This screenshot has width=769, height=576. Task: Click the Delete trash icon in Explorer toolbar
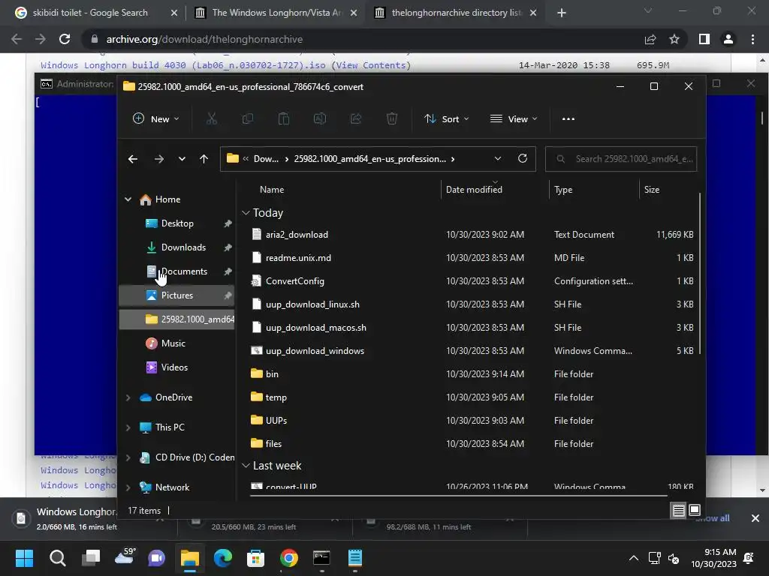[x=392, y=118]
